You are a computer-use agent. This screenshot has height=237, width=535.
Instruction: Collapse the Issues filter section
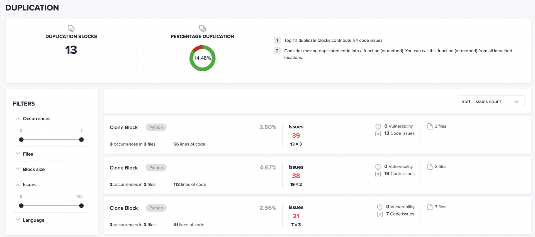(18, 185)
